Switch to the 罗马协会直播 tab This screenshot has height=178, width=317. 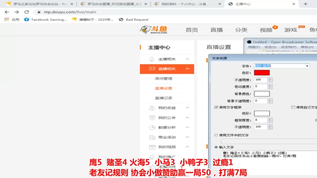114,4
